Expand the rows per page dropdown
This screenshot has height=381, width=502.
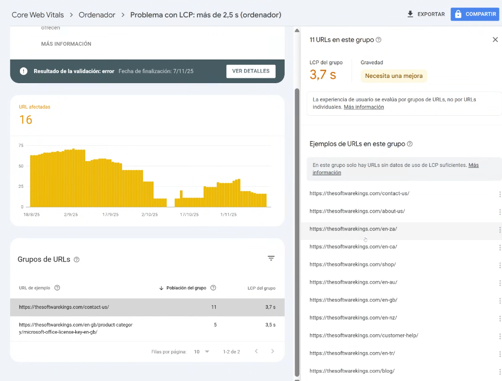point(202,352)
